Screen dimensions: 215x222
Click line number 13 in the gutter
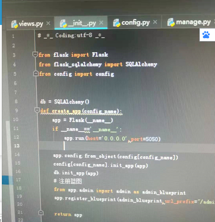pos(17,146)
